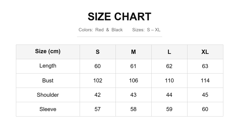Click the Bust row label
Image resolution: width=239 pixels, height=138 pixels.
48,81
